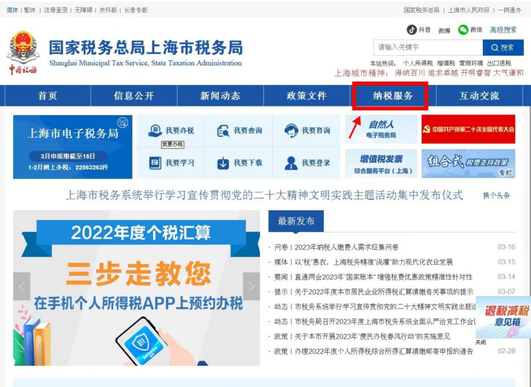Open the Douyin (抖音) icon

[412, 30]
